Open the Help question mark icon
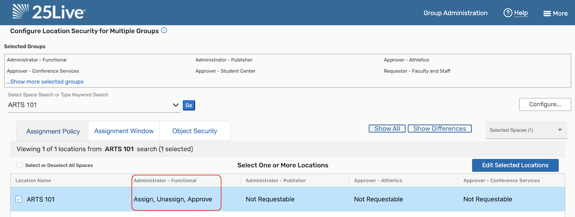The image size is (575, 217). [x=508, y=13]
